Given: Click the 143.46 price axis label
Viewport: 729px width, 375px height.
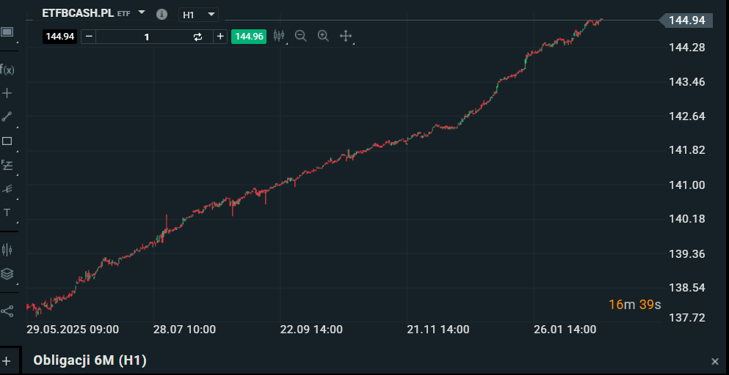Looking at the screenshot, I should (x=686, y=82).
